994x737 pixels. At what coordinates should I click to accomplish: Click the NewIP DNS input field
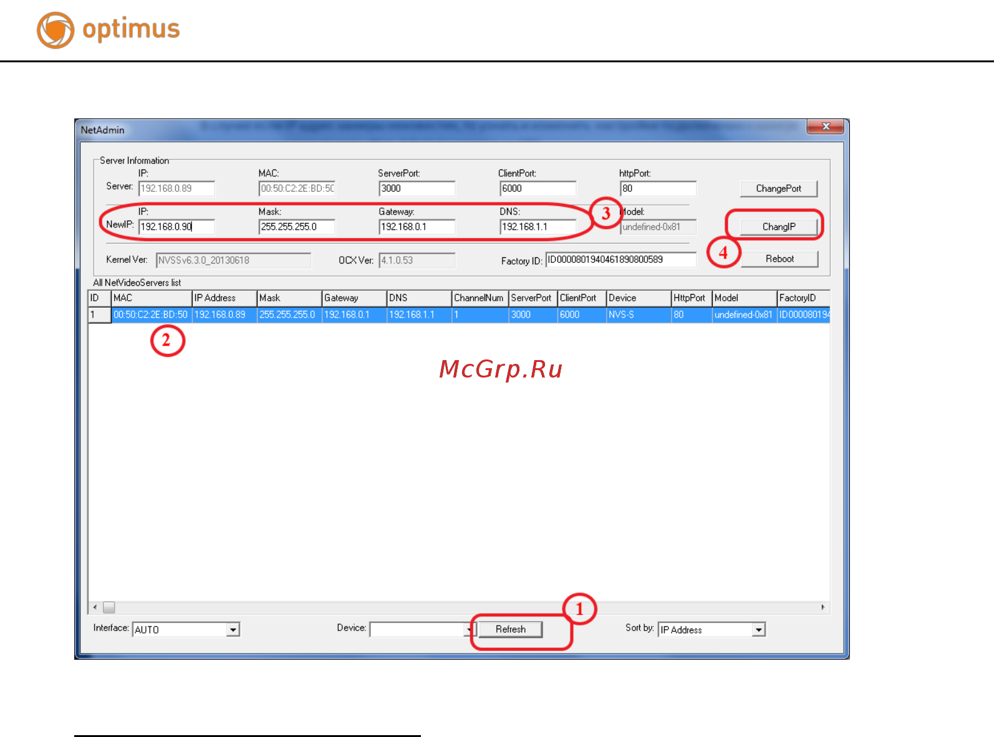point(538,227)
